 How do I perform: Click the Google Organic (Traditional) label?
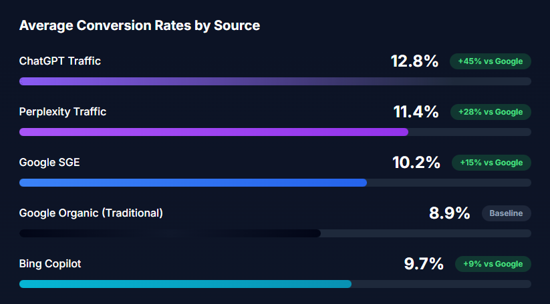(x=91, y=213)
